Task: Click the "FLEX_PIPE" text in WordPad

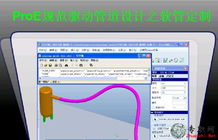Action: [48, 71]
